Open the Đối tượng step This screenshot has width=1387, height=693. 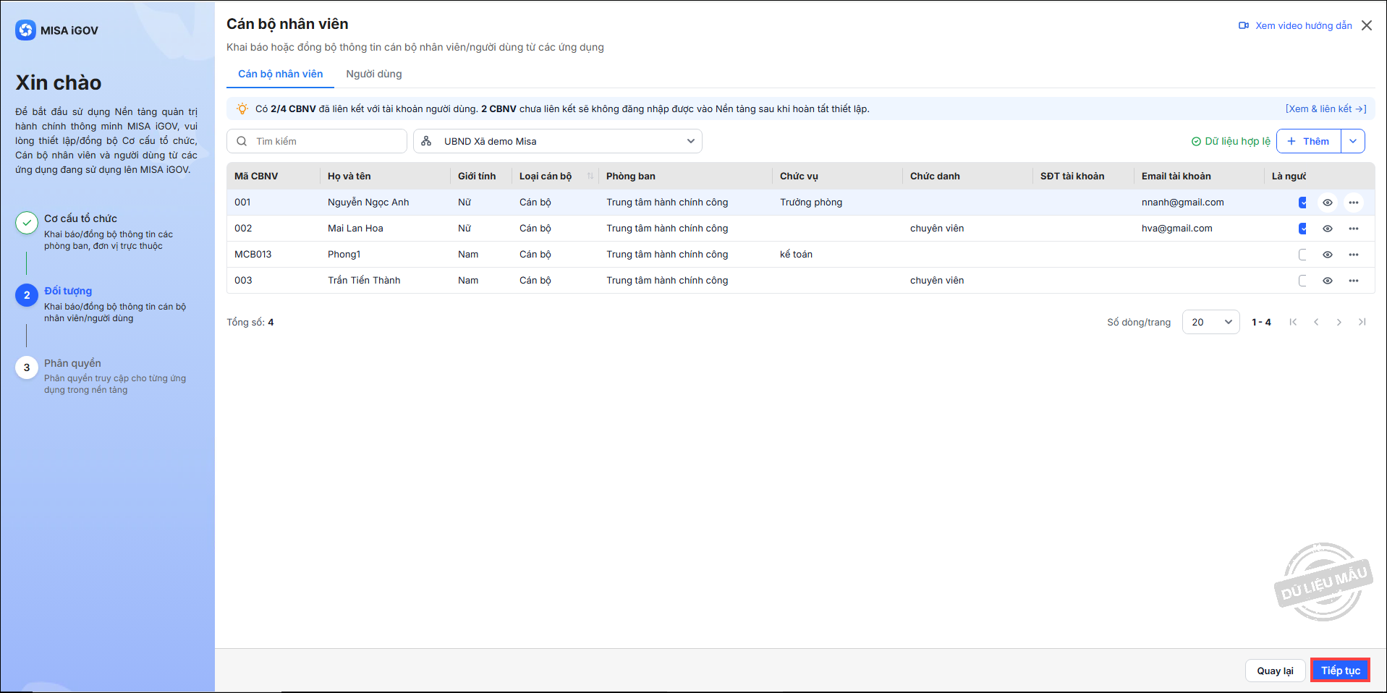click(68, 291)
